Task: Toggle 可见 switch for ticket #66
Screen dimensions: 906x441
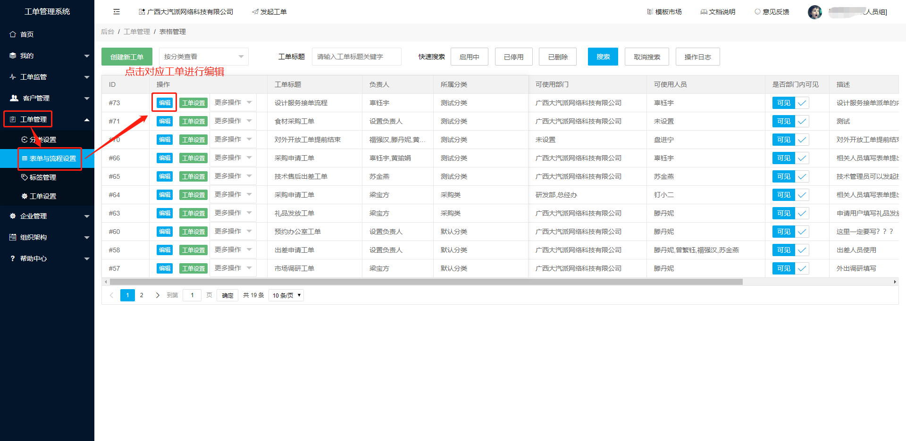Action: (x=791, y=158)
